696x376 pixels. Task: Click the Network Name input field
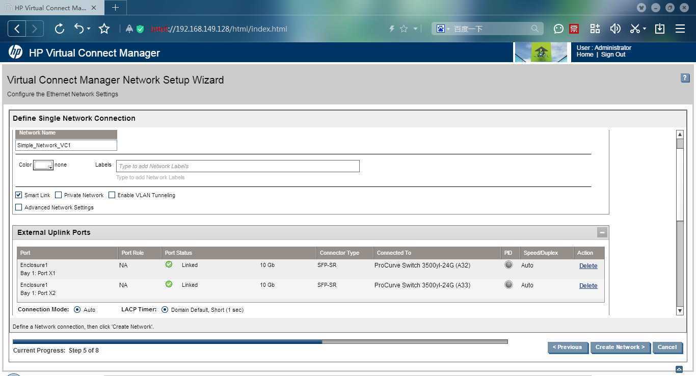point(66,145)
